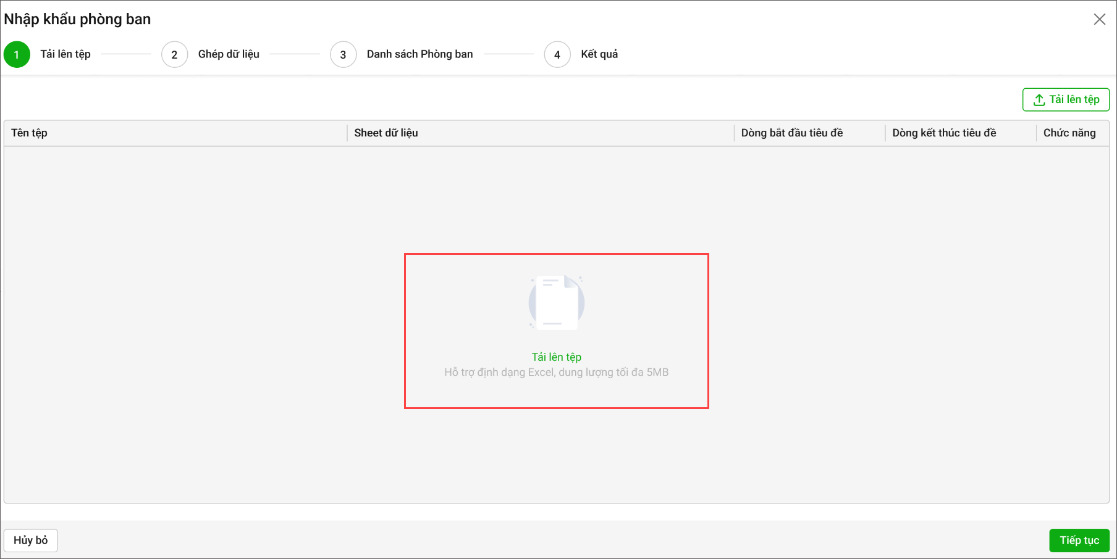Go to the Kết quả step label
Image resolution: width=1117 pixels, height=559 pixels.
[599, 54]
